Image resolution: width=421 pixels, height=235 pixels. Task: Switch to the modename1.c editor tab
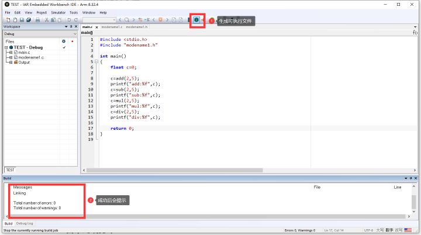[x=112, y=27]
